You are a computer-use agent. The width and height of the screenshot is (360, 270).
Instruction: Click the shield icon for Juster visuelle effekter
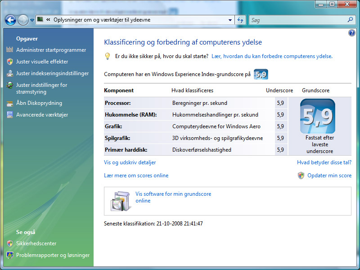coord(9,62)
